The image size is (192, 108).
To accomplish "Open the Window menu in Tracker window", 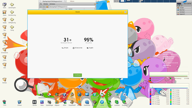I will coord(46,4).
